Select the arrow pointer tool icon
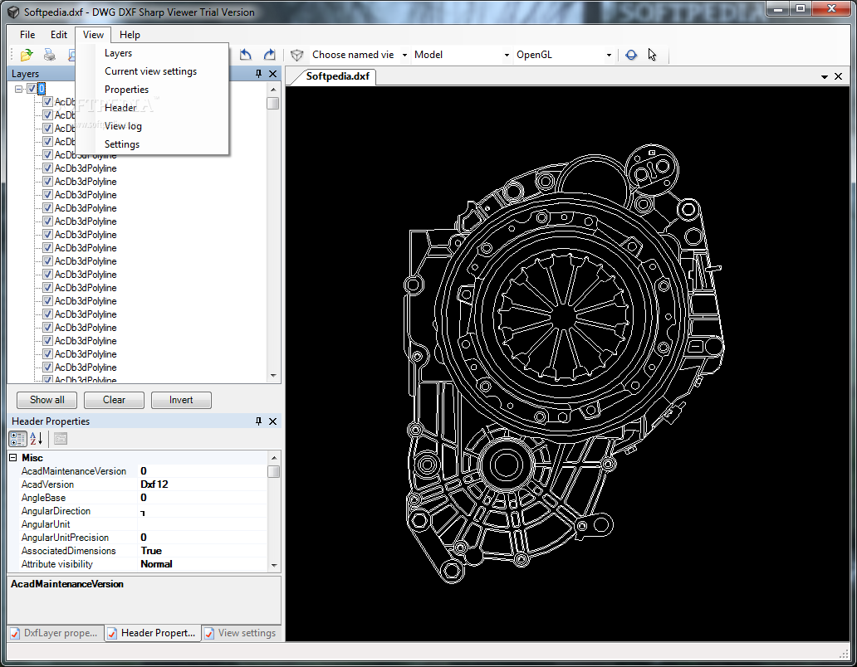 (x=652, y=55)
